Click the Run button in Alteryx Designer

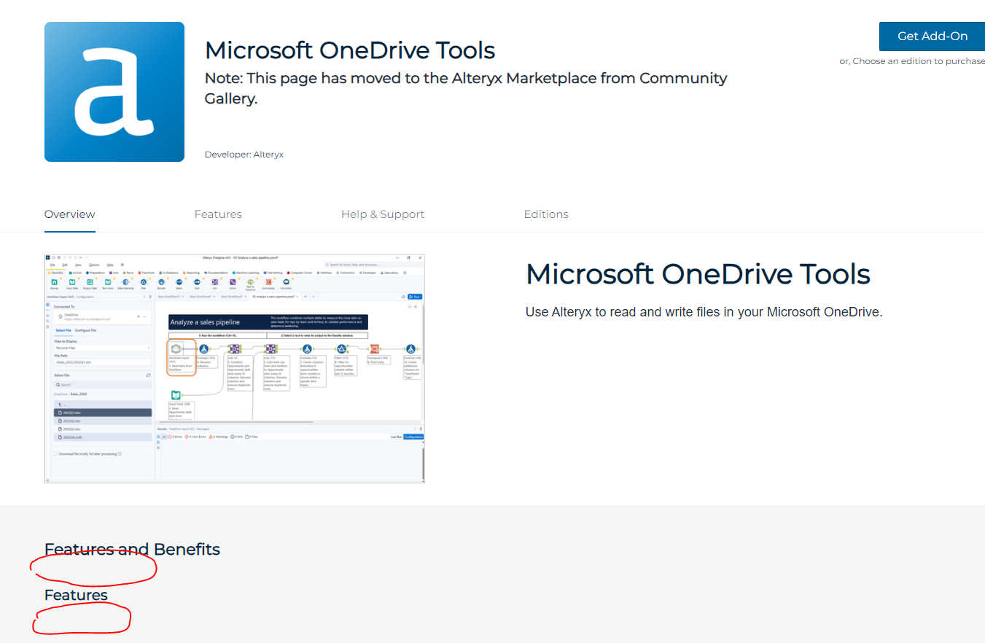click(415, 297)
